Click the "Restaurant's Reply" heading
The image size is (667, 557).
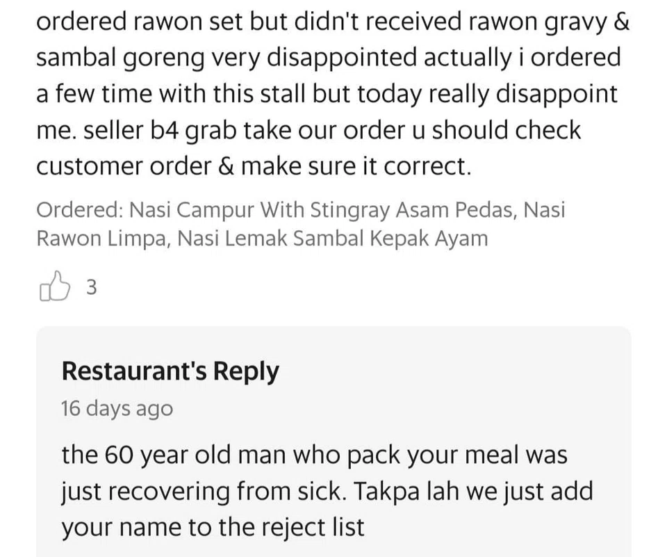click(170, 371)
